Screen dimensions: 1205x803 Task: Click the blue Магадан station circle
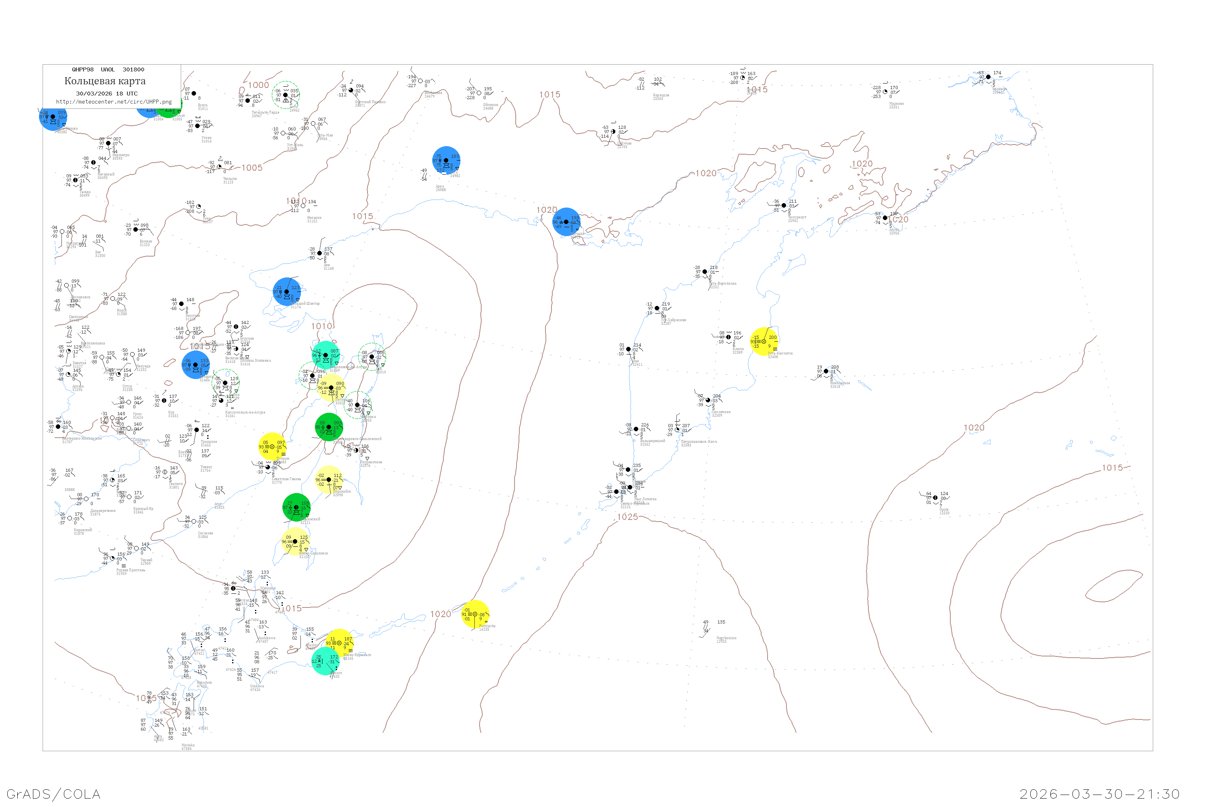click(566, 222)
